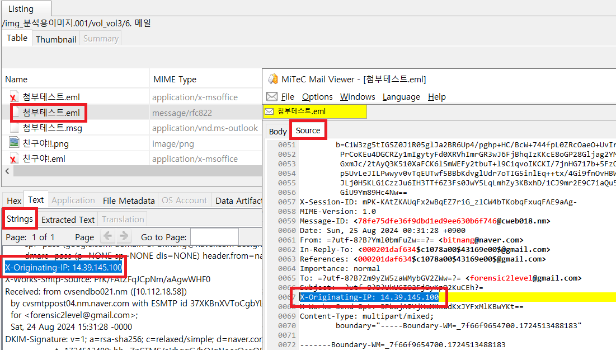616x350 pixels.
Task: Switch to the Thumbnail view tab
Action: pyautogui.click(x=56, y=39)
